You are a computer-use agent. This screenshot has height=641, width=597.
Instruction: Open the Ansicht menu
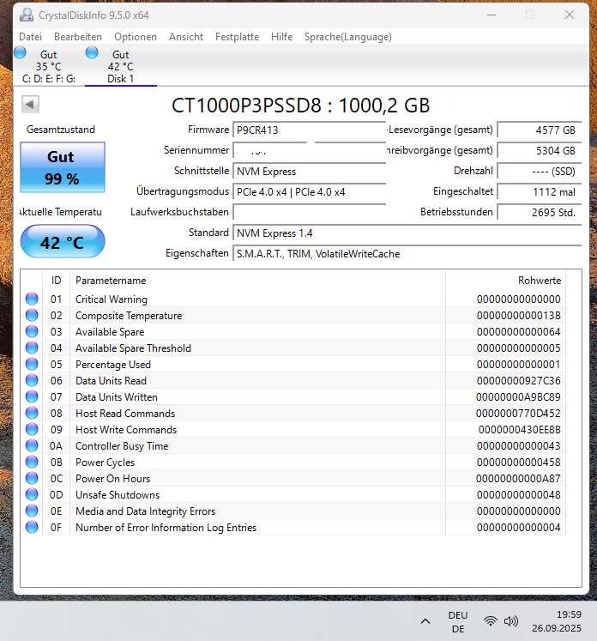click(x=186, y=37)
